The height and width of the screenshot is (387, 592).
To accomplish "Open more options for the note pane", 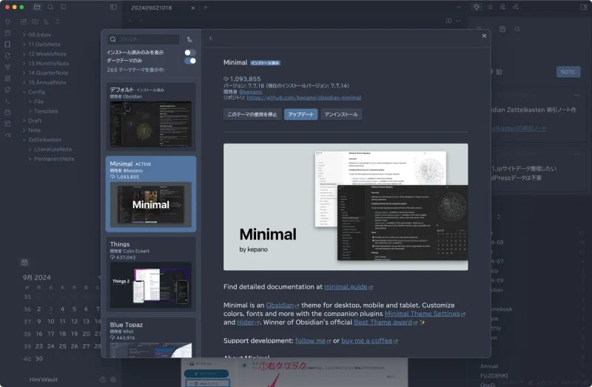I will 458,21.
